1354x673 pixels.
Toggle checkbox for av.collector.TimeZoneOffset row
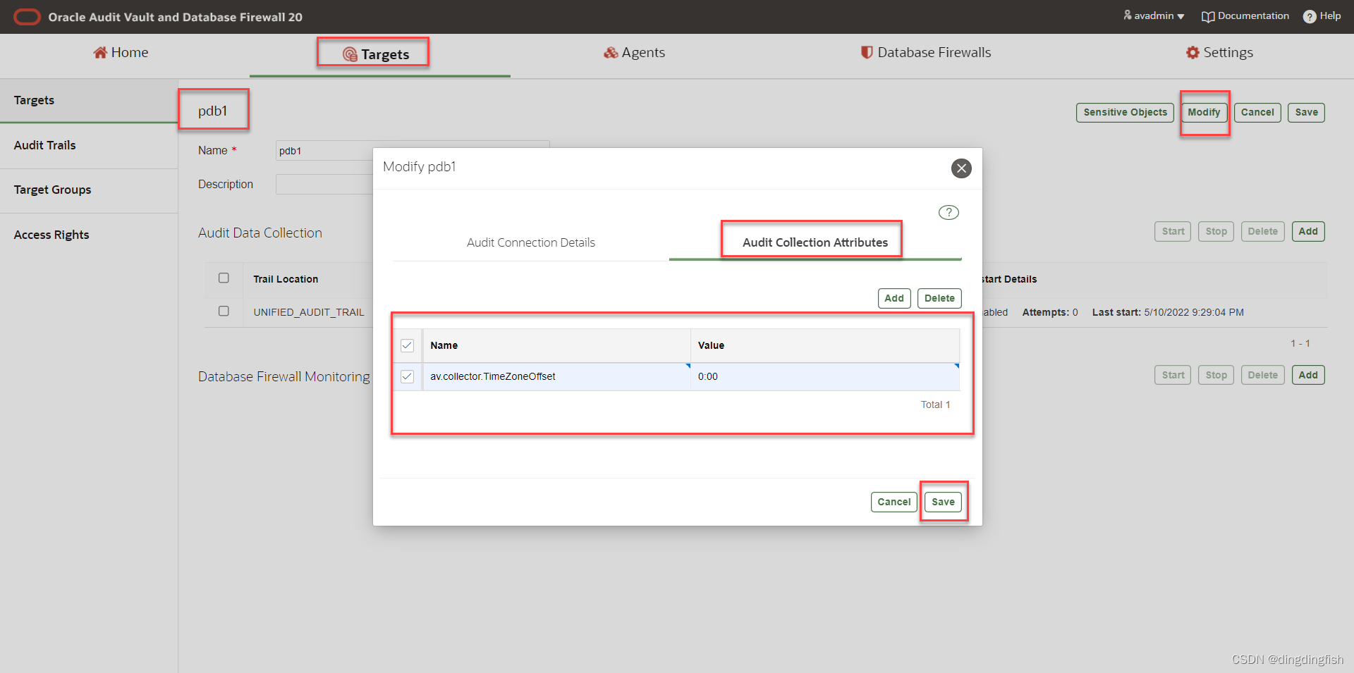click(x=407, y=376)
